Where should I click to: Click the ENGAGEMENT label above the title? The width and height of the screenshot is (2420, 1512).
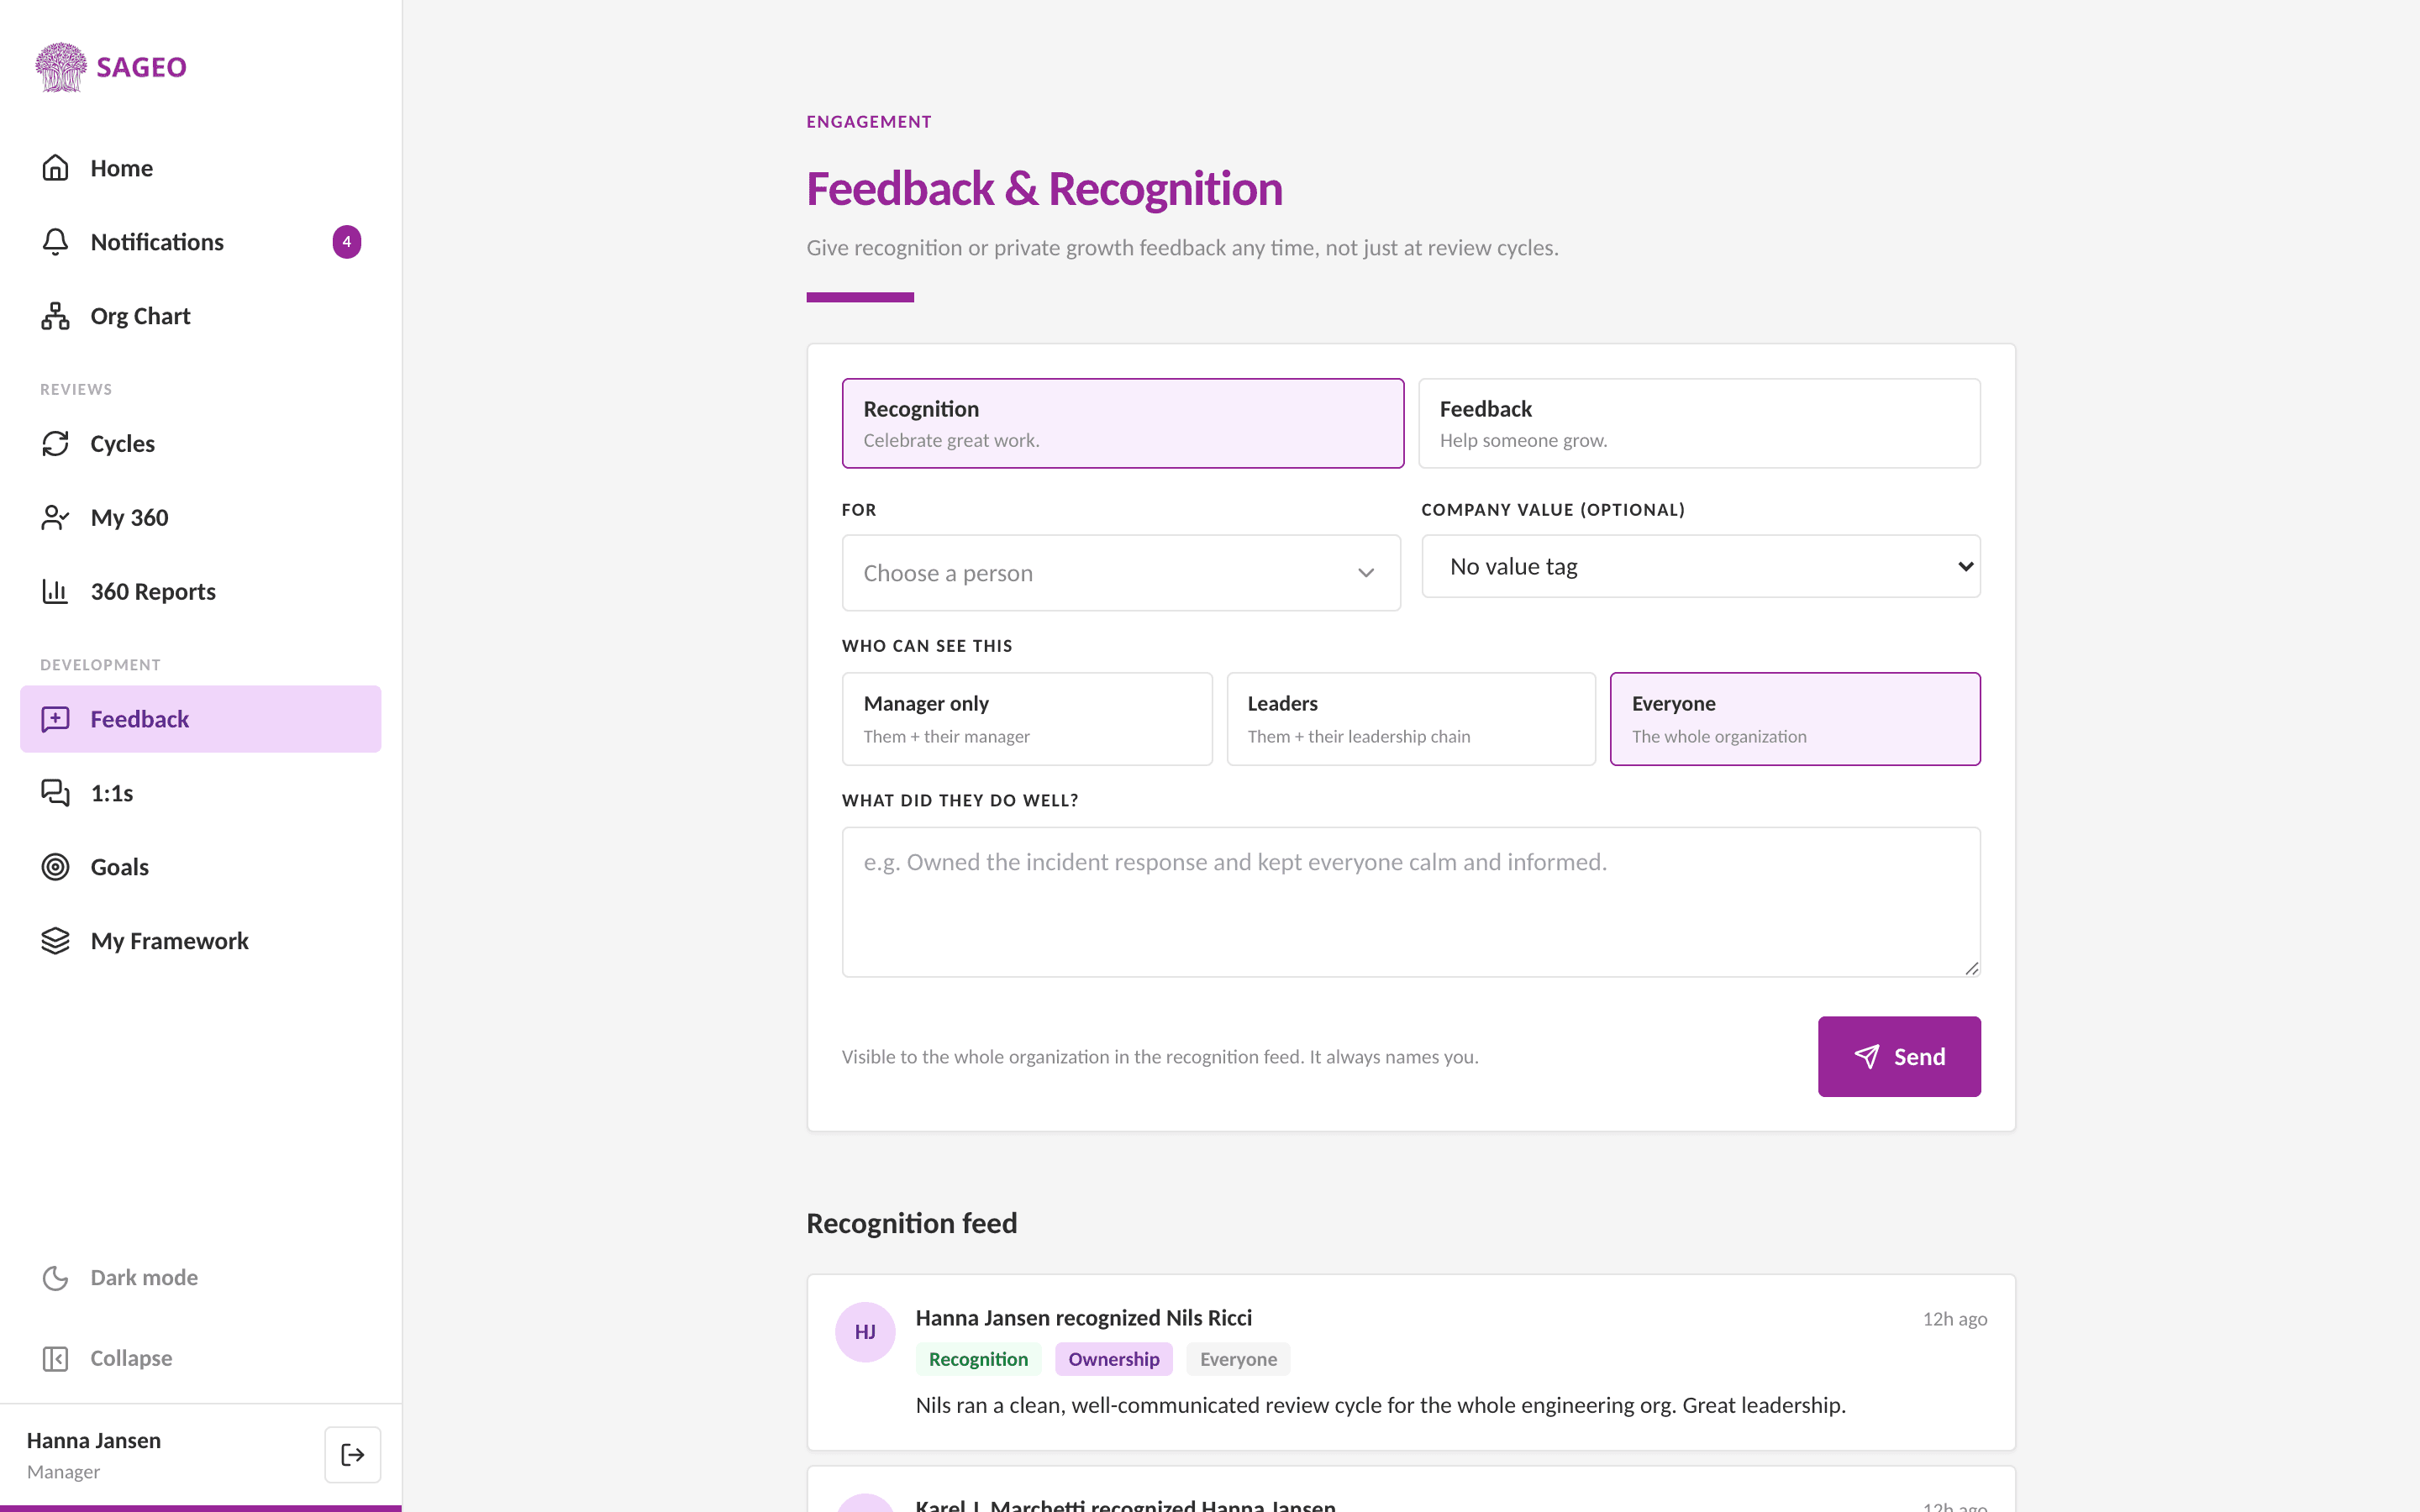pyautogui.click(x=869, y=122)
